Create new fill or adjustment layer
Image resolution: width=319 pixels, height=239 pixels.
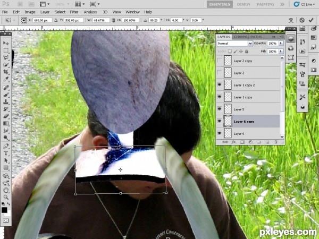point(250,142)
